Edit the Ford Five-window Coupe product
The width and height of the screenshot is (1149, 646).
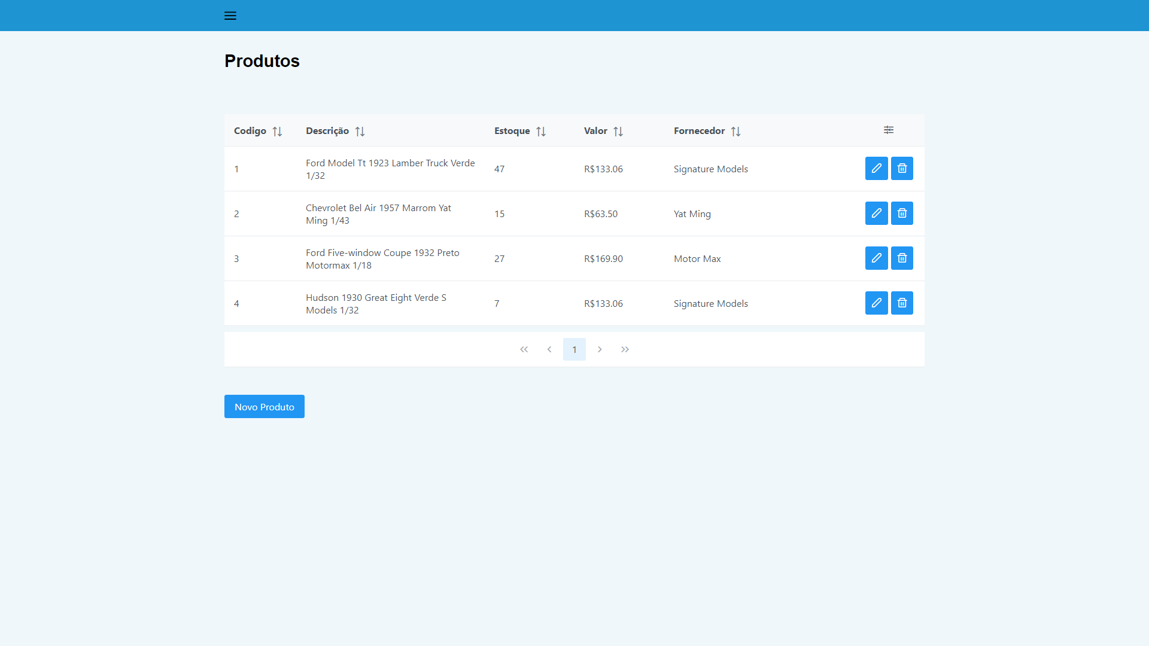pyautogui.click(x=876, y=258)
